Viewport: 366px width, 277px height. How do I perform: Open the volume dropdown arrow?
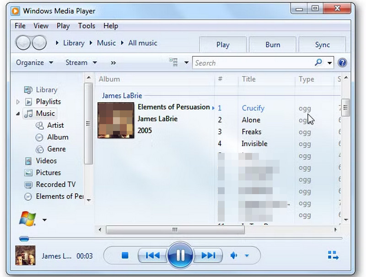coord(247,255)
